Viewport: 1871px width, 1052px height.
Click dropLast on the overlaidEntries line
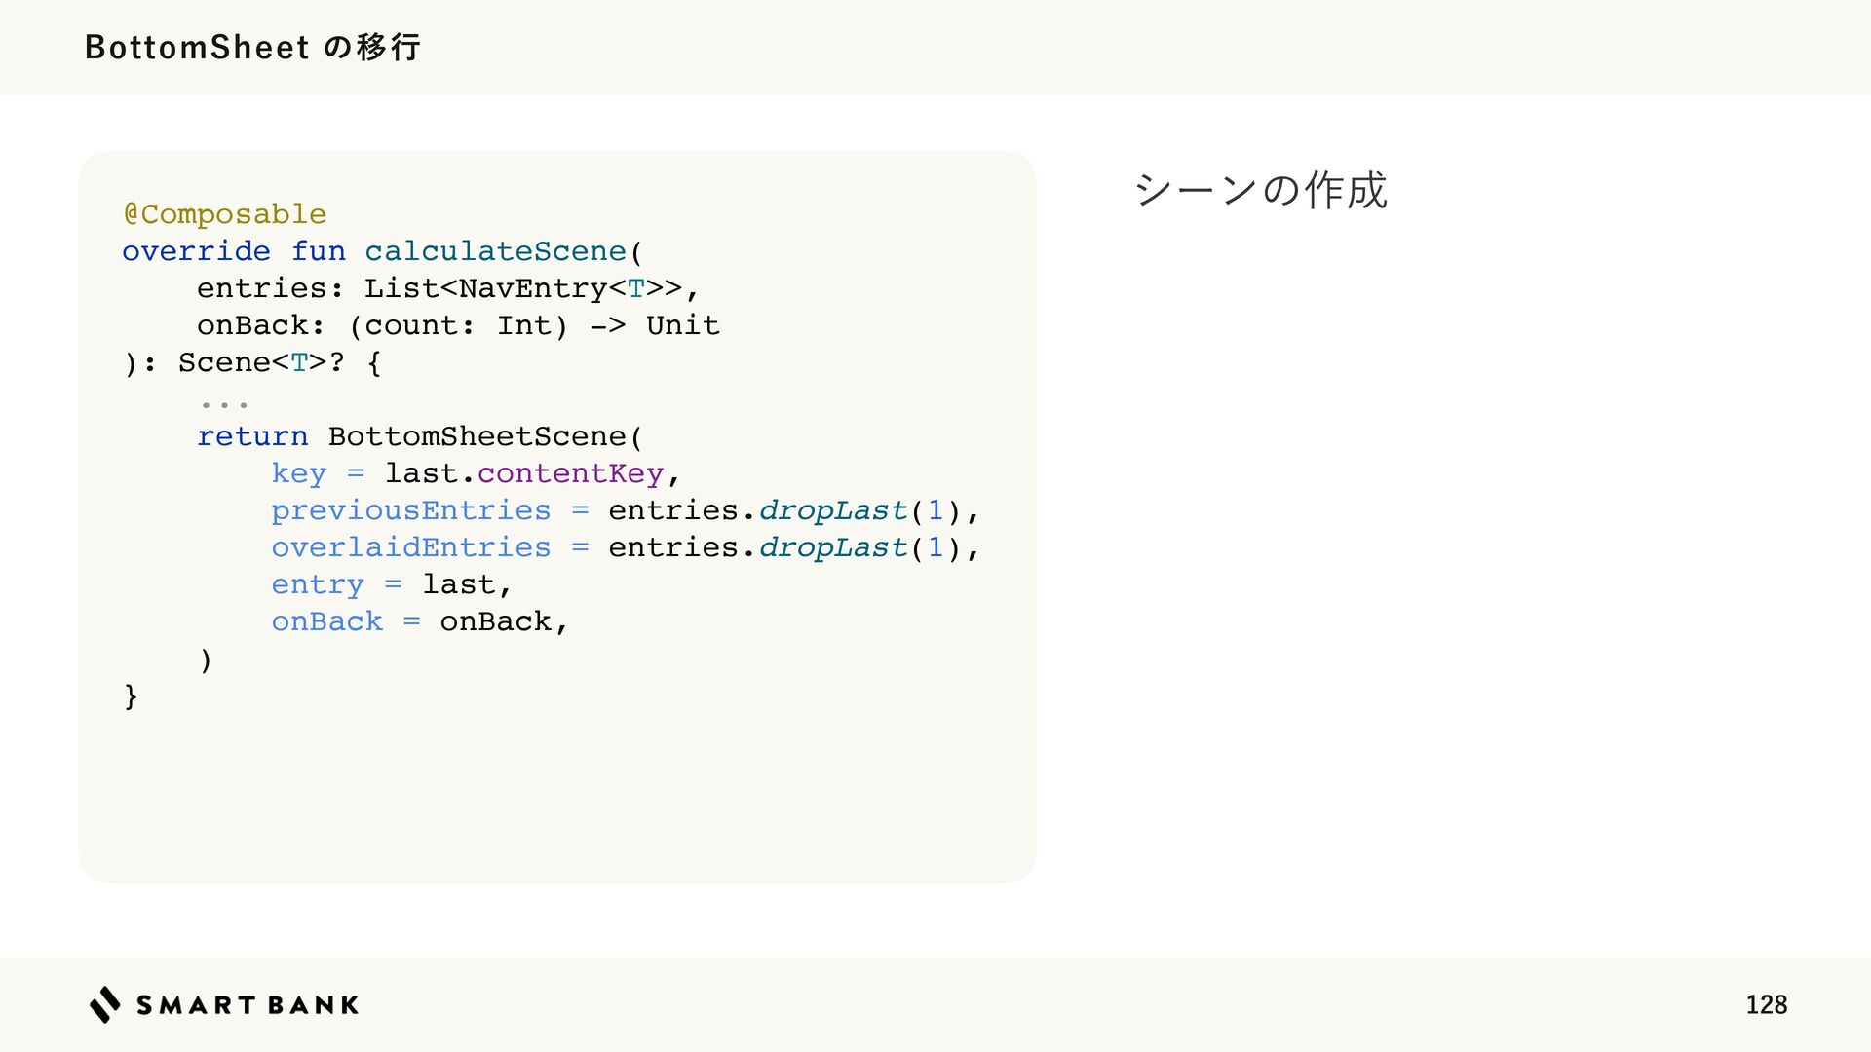coord(833,547)
